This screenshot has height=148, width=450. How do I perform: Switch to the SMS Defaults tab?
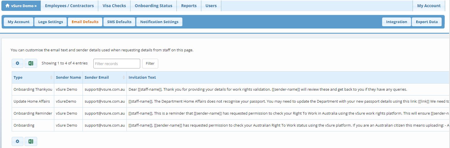[119, 22]
